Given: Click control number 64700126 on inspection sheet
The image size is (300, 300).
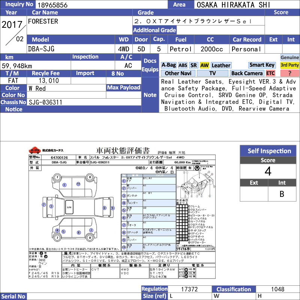Looking at the screenshot, I should 59,157.
